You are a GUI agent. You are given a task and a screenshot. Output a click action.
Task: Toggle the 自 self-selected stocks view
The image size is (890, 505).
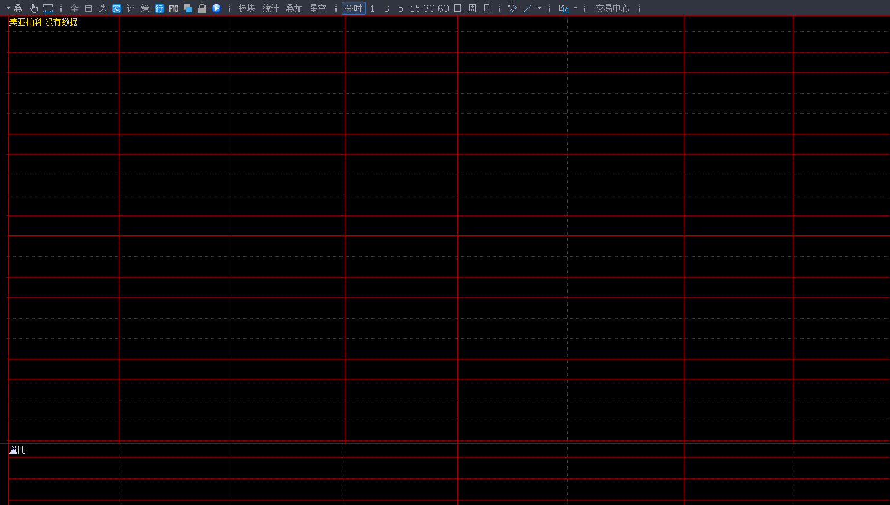(x=87, y=8)
